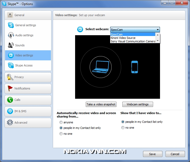Click the green phone Calls icon
The width and height of the screenshot is (190, 162).
[10, 100]
